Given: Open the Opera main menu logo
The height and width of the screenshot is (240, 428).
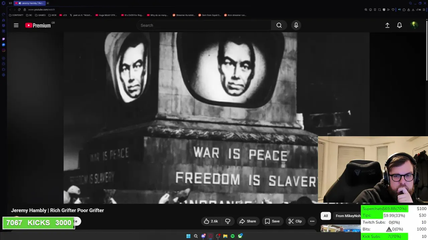Looking at the screenshot, I should pos(3,3).
